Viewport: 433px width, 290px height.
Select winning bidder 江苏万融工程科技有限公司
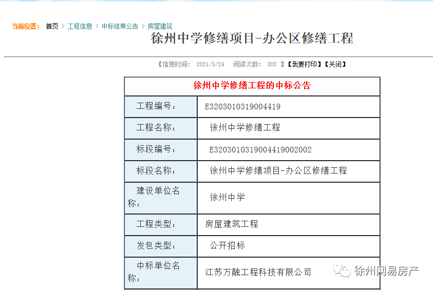coord(258,273)
